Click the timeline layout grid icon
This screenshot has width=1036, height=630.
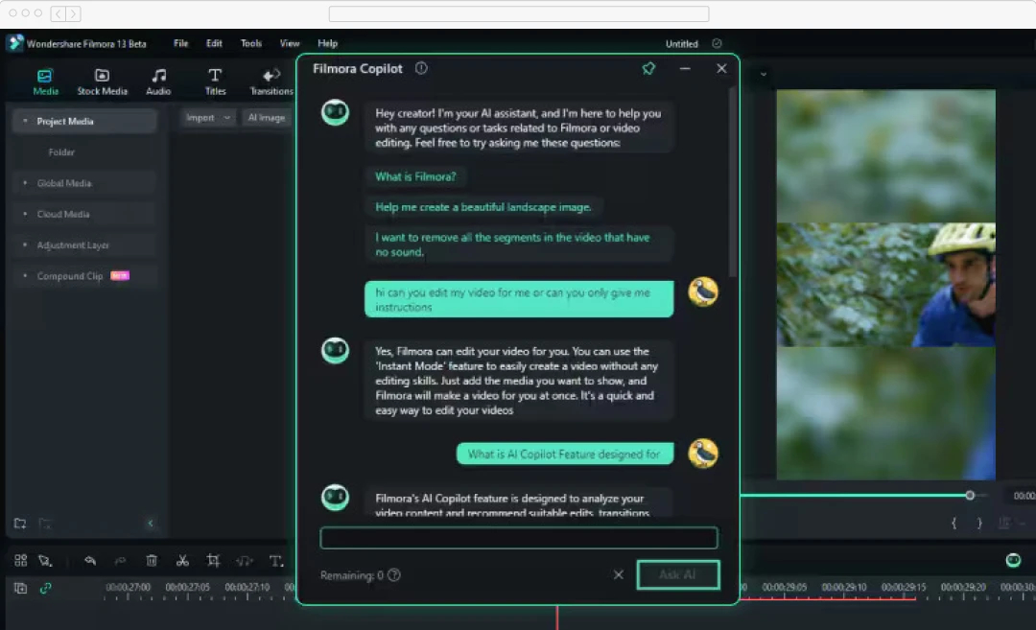(x=20, y=561)
